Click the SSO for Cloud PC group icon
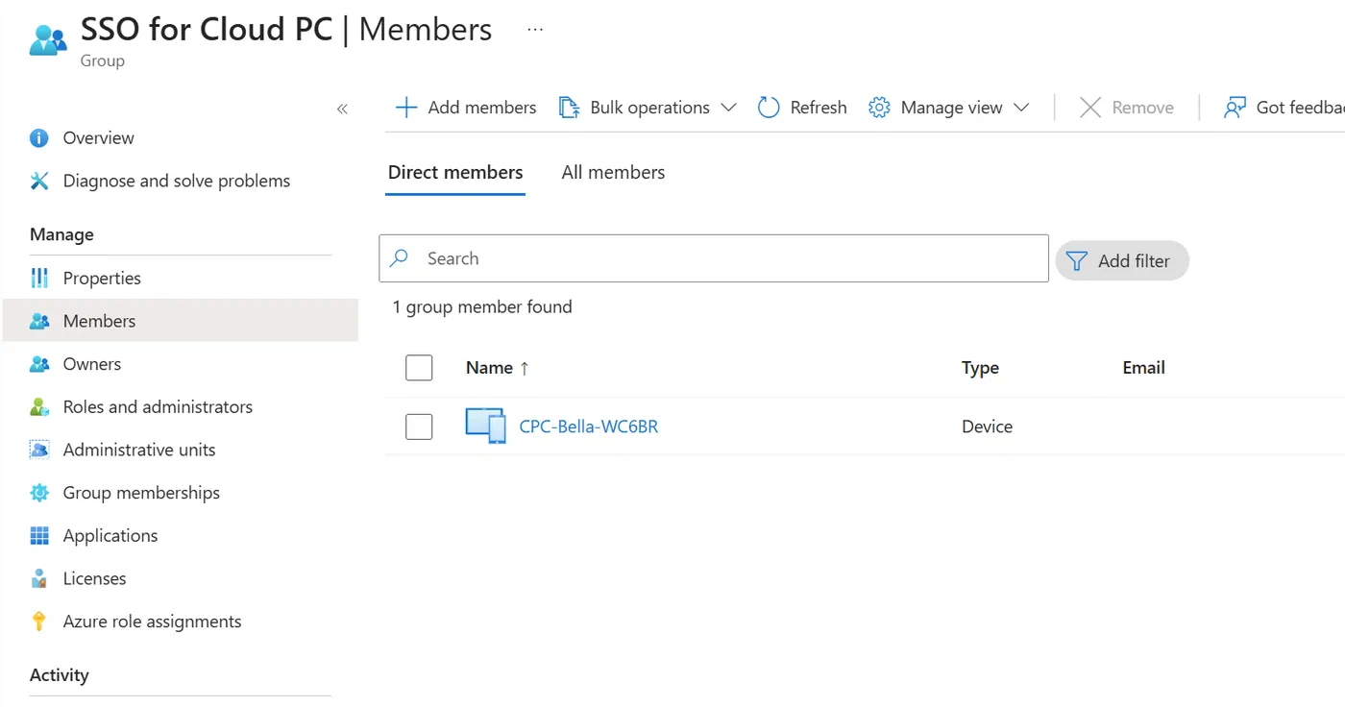 [x=48, y=39]
